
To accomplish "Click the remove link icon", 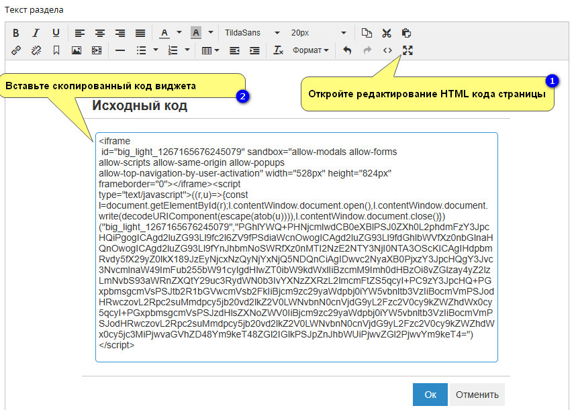I will tap(36, 50).
